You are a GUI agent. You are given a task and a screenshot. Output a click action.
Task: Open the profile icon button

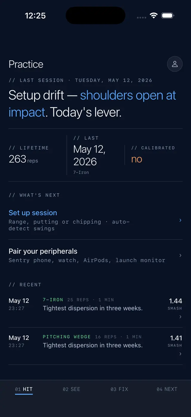[x=175, y=64]
